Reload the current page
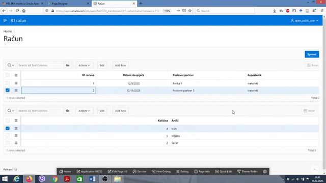The width and height of the screenshot is (326, 183). pos(17,11)
